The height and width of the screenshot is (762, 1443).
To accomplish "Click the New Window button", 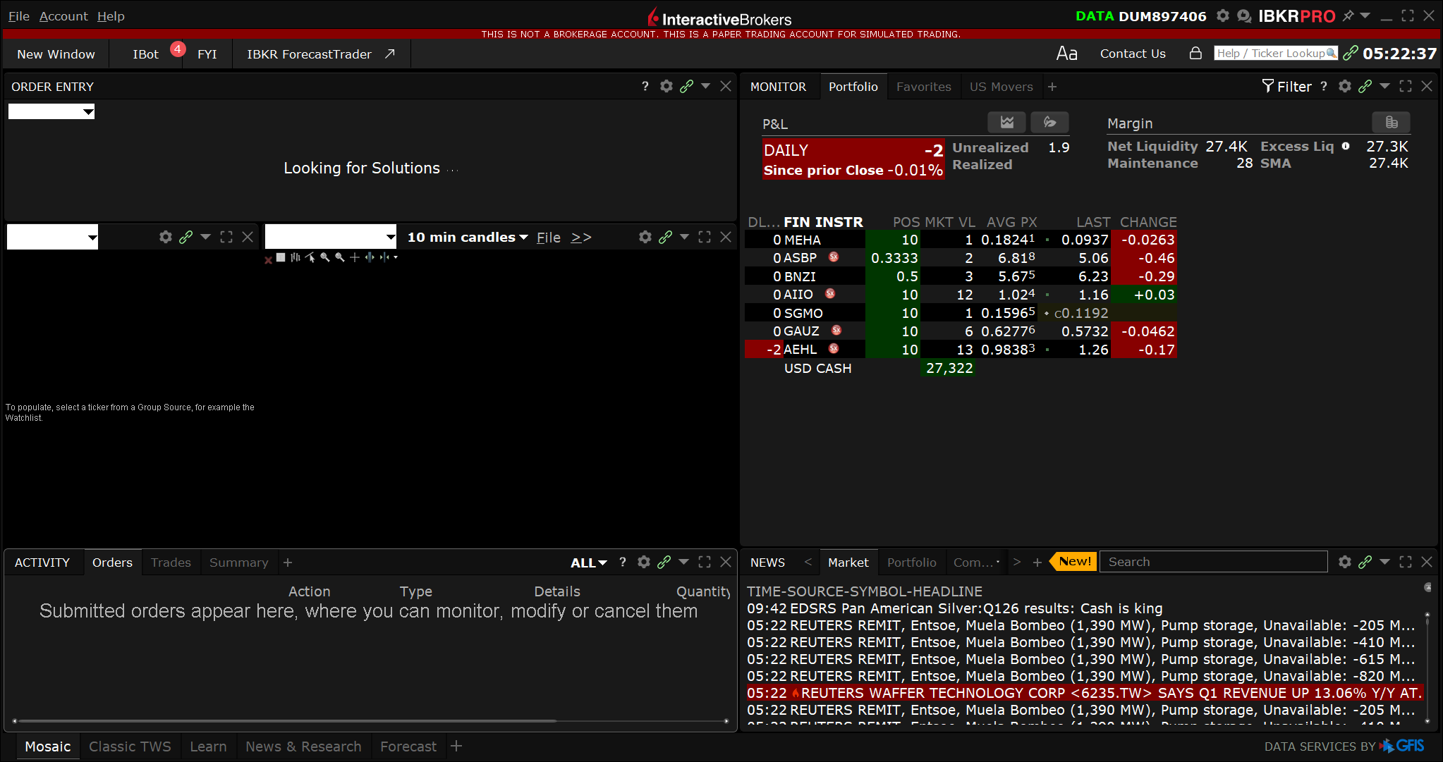I will pos(56,54).
